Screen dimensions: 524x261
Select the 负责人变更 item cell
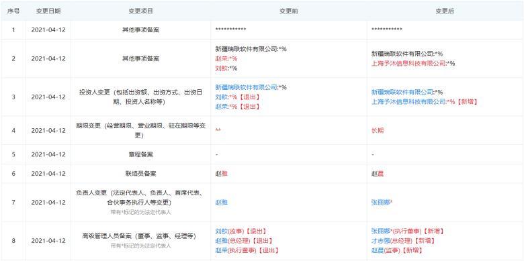(140, 202)
